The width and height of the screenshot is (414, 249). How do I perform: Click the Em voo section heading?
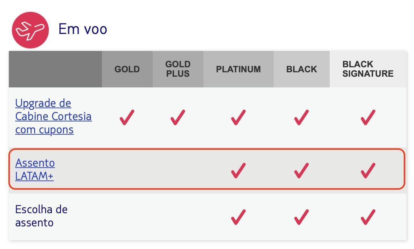[83, 29]
